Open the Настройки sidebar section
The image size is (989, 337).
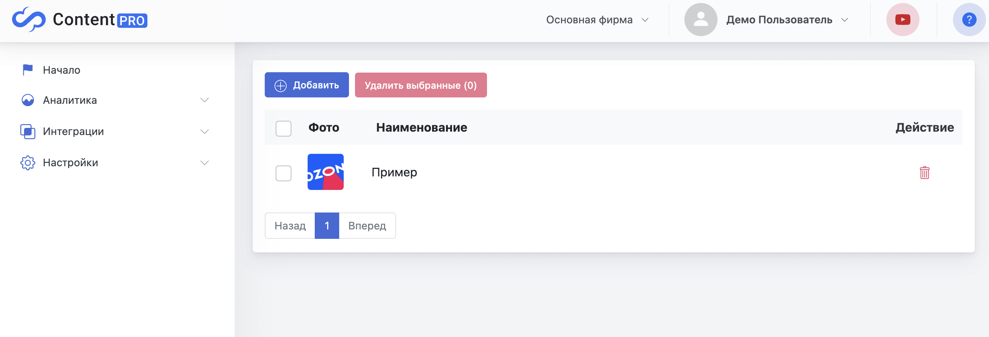115,163
